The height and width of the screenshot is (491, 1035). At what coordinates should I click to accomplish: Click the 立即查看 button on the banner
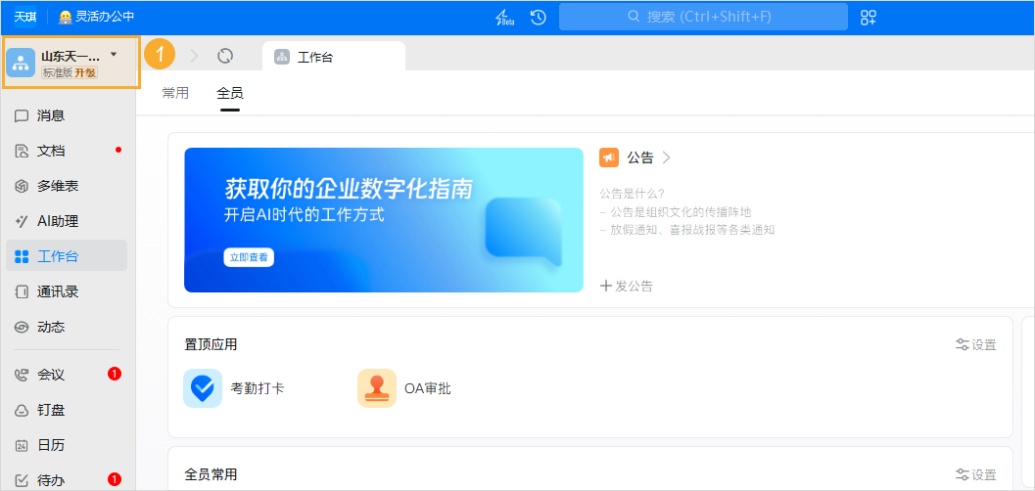click(249, 257)
